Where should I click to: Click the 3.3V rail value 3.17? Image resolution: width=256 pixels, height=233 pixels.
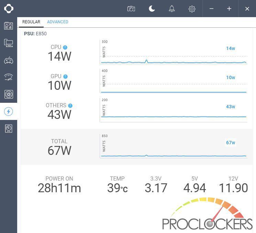tap(156, 188)
